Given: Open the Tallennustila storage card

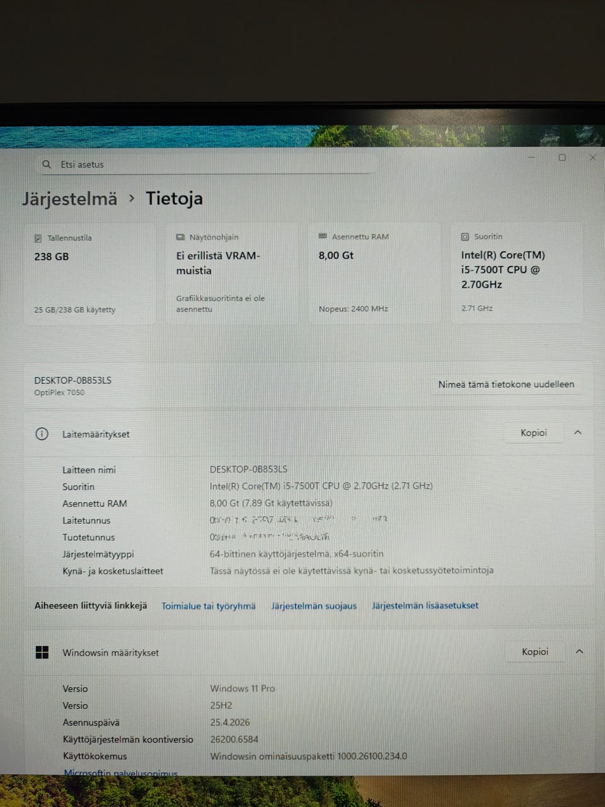Looking at the screenshot, I should click(x=89, y=274).
